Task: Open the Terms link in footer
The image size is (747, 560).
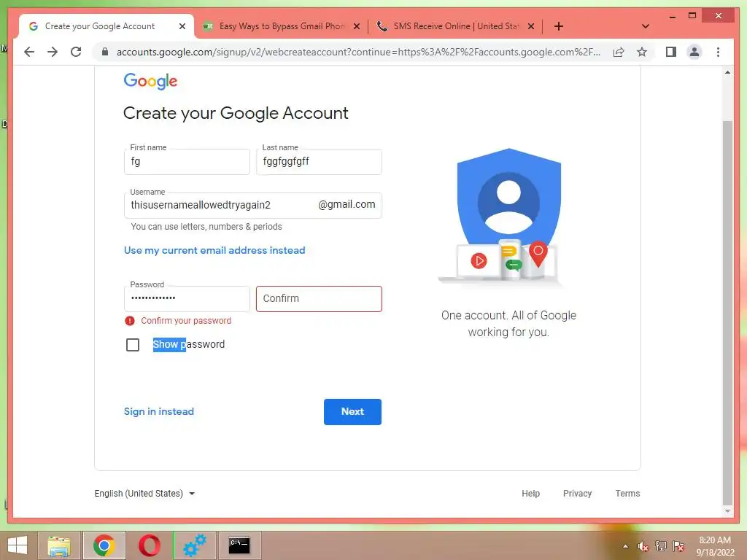Action: pyautogui.click(x=627, y=494)
